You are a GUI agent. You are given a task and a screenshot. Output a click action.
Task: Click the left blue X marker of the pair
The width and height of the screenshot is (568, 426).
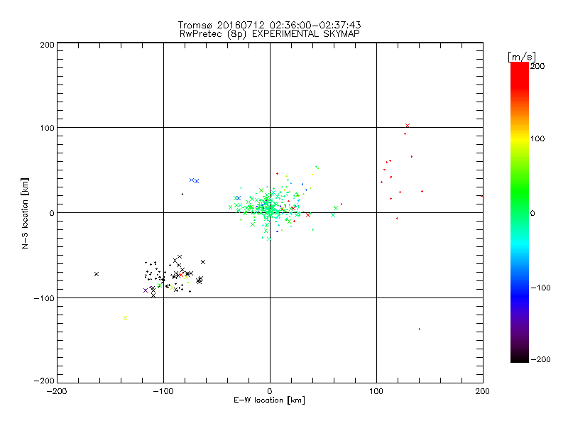click(192, 180)
